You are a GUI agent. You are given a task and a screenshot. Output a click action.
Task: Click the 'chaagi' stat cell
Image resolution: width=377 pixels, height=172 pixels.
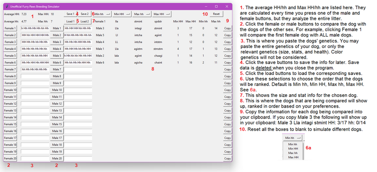[158, 55]
